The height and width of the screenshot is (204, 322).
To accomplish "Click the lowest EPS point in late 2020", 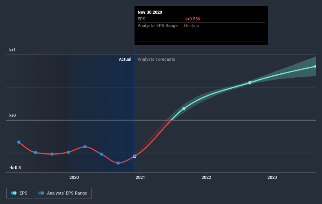I will pos(118,163).
